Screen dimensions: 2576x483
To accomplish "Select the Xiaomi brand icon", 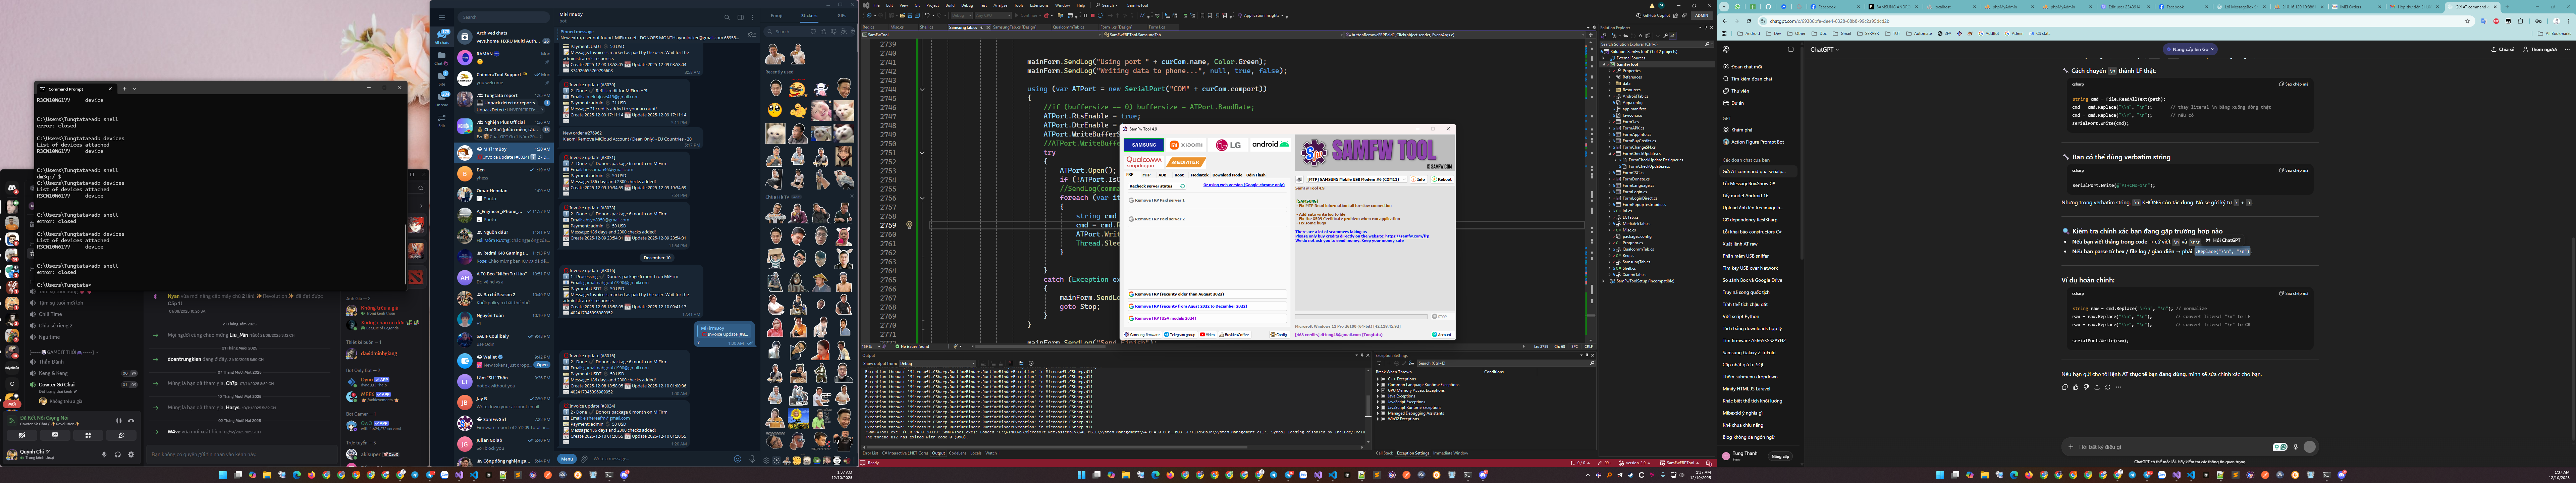I will (1186, 145).
